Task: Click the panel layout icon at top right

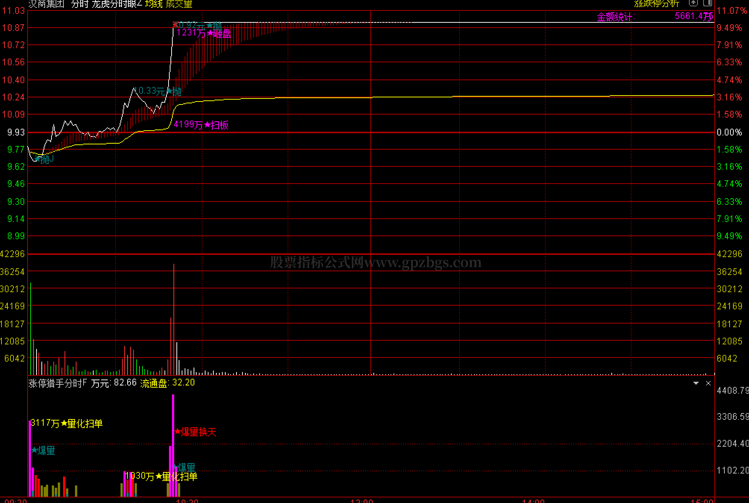Action: (x=707, y=3)
